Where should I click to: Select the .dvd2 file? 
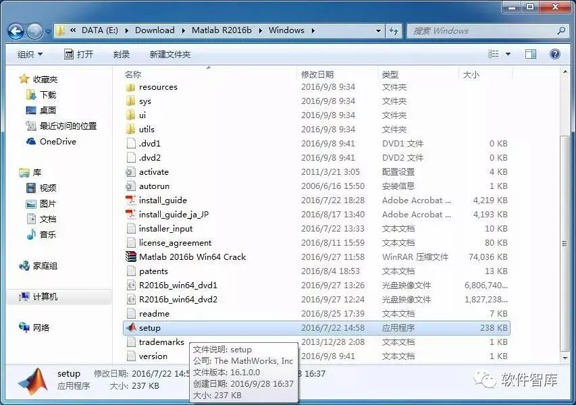[149, 157]
